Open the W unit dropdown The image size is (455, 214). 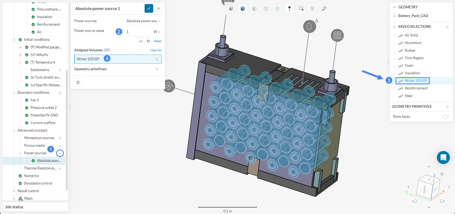[x=157, y=32]
